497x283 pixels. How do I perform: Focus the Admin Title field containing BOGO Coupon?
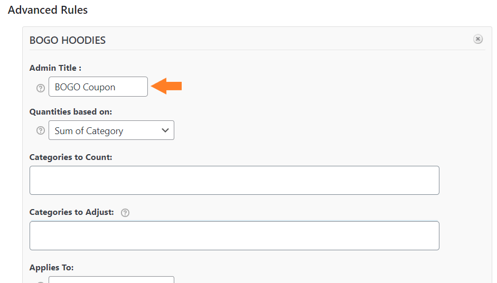point(98,87)
